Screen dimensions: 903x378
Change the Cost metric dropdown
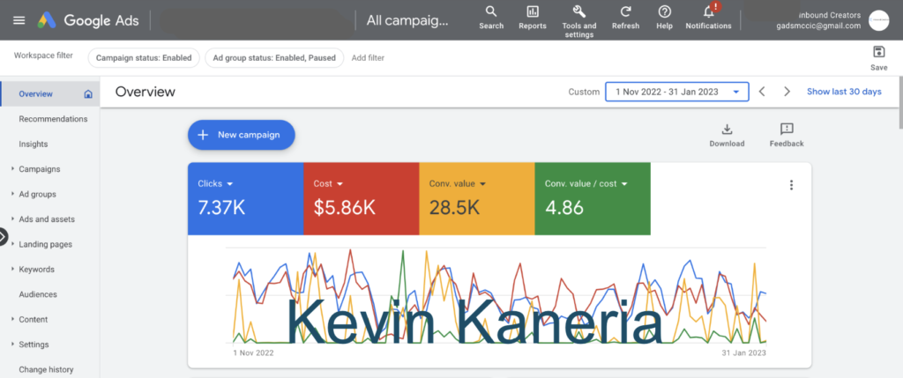(x=328, y=183)
